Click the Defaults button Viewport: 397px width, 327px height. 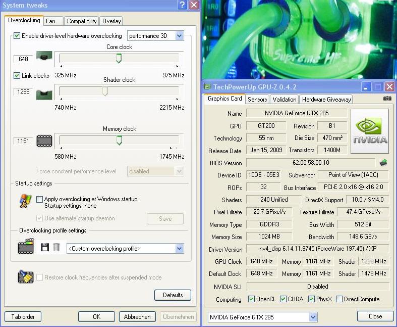(173, 295)
